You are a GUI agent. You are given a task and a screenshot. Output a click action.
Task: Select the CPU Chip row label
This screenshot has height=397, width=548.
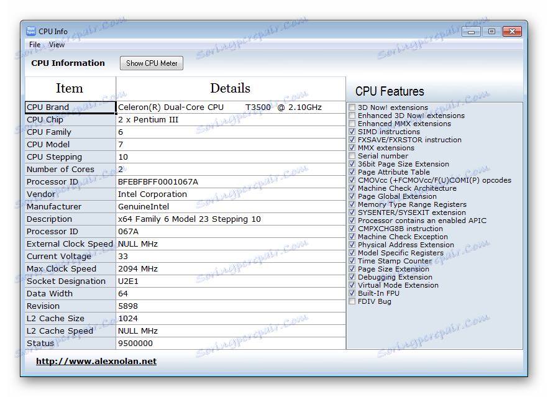coord(70,120)
